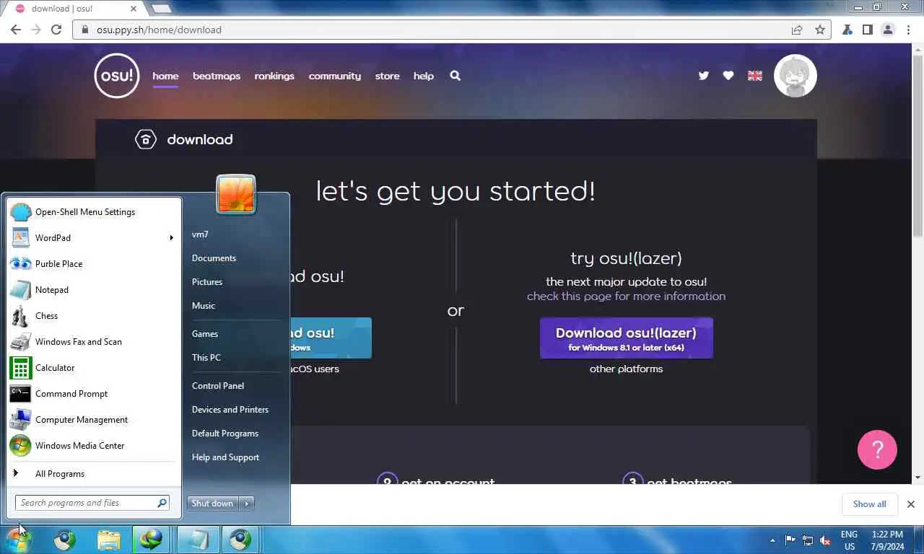Click the share icon in the address bar
924x554 pixels.
point(797,30)
